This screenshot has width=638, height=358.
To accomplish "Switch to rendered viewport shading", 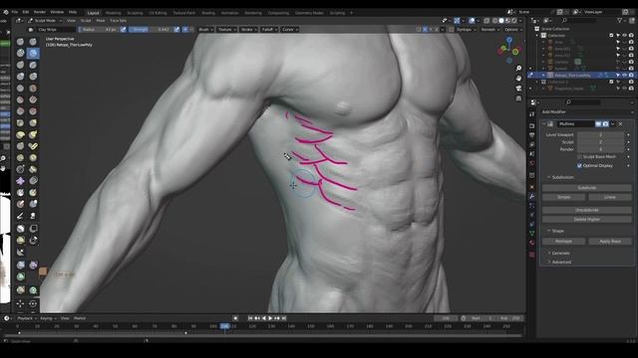I will 514,21.
